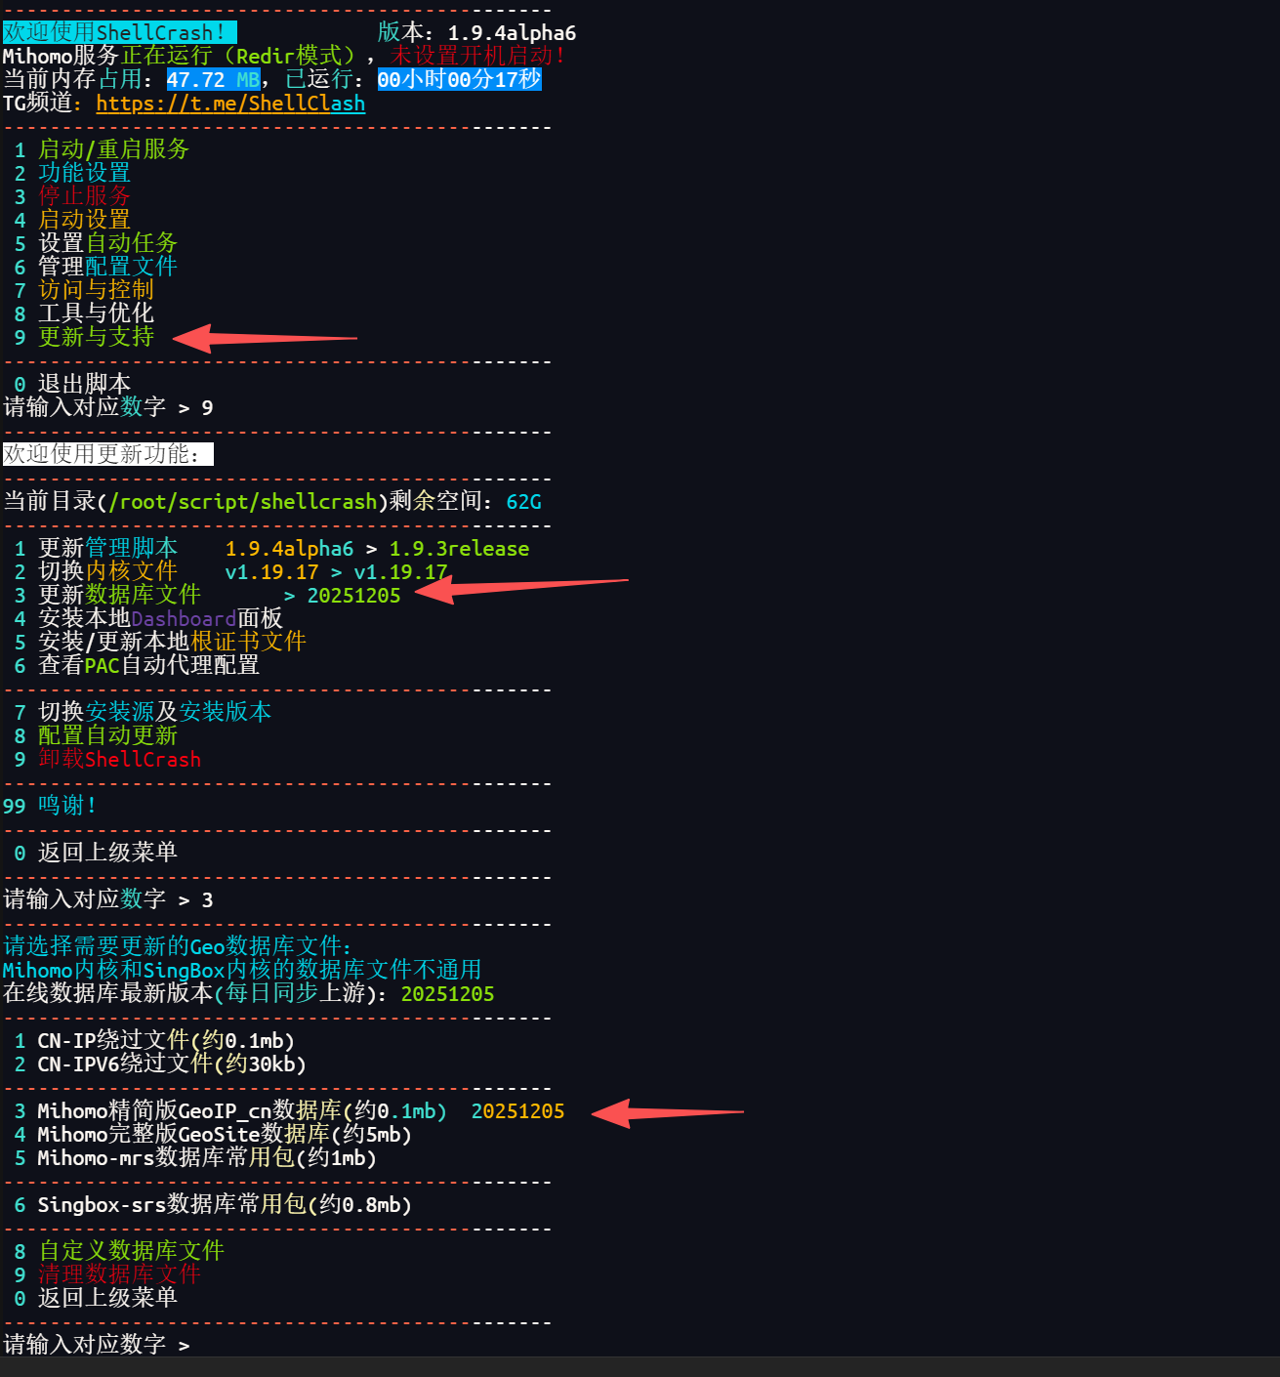
Task: Select option 5 设置自动任务
Action: [x=107, y=243]
